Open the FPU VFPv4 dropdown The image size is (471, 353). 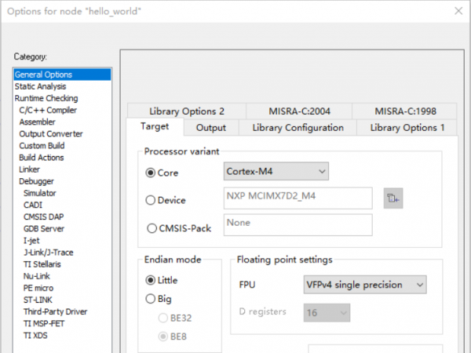pos(364,284)
